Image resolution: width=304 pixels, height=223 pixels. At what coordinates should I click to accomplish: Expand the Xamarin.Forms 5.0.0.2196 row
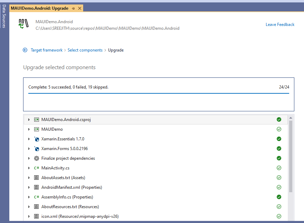(x=29, y=149)
